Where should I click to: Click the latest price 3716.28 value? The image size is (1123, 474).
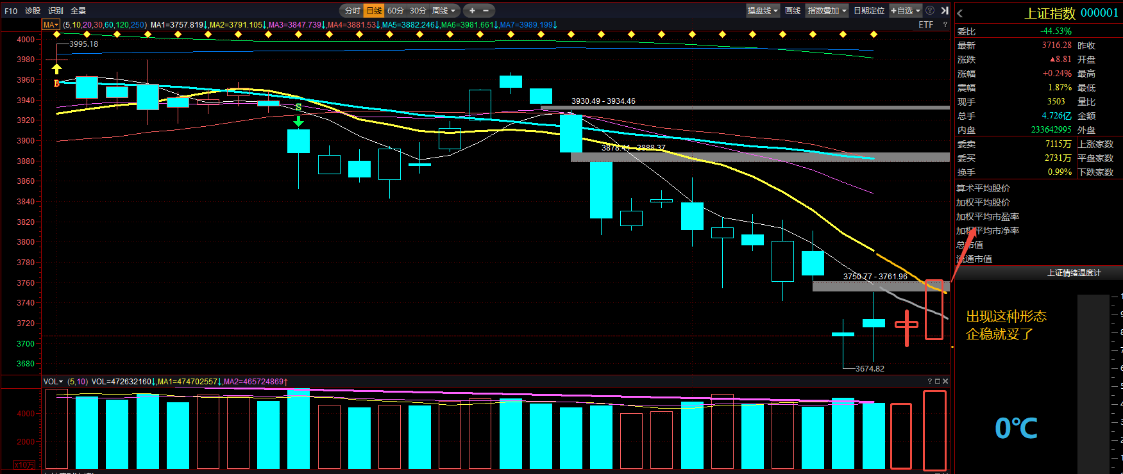1056,45
